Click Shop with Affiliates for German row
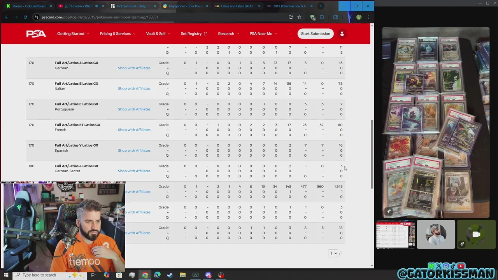 (x=134, y=68)
